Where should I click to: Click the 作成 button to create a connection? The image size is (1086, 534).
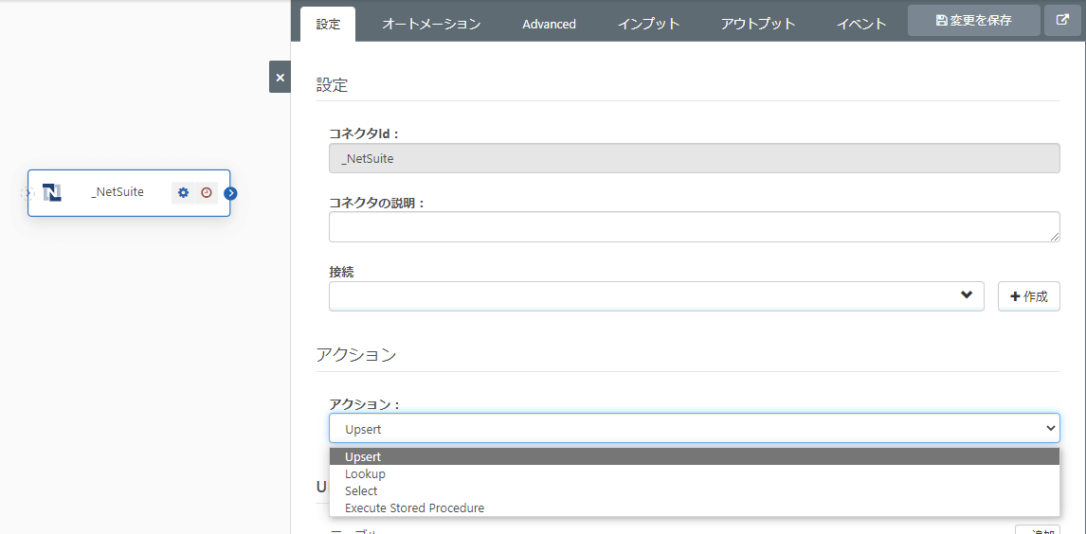click(1028, 296)
